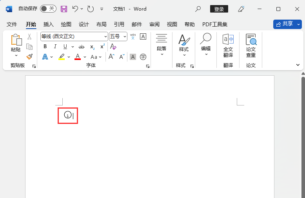Screen dimensions: 305x198
Task: Click the Save icon in title bar
Action: click(x=64, y=9)
